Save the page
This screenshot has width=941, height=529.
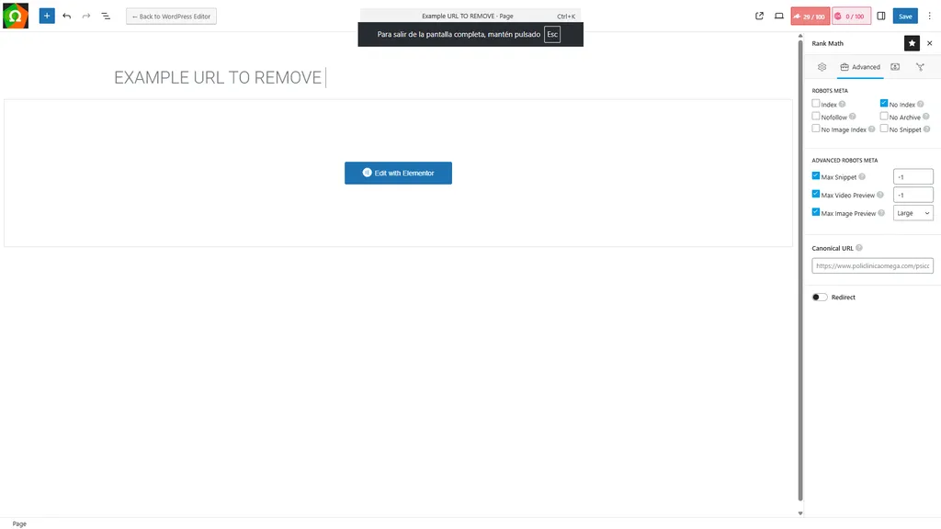click(905, 17)
